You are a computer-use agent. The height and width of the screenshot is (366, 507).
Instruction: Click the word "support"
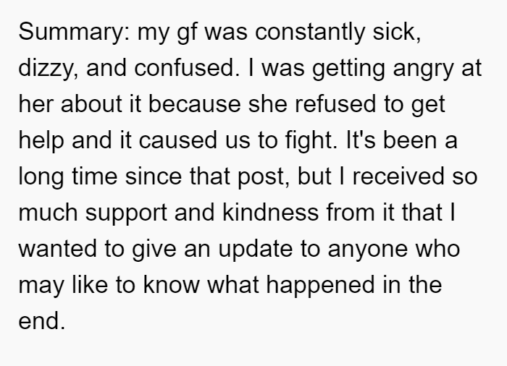pyautogui.click(x=126, y=213)
